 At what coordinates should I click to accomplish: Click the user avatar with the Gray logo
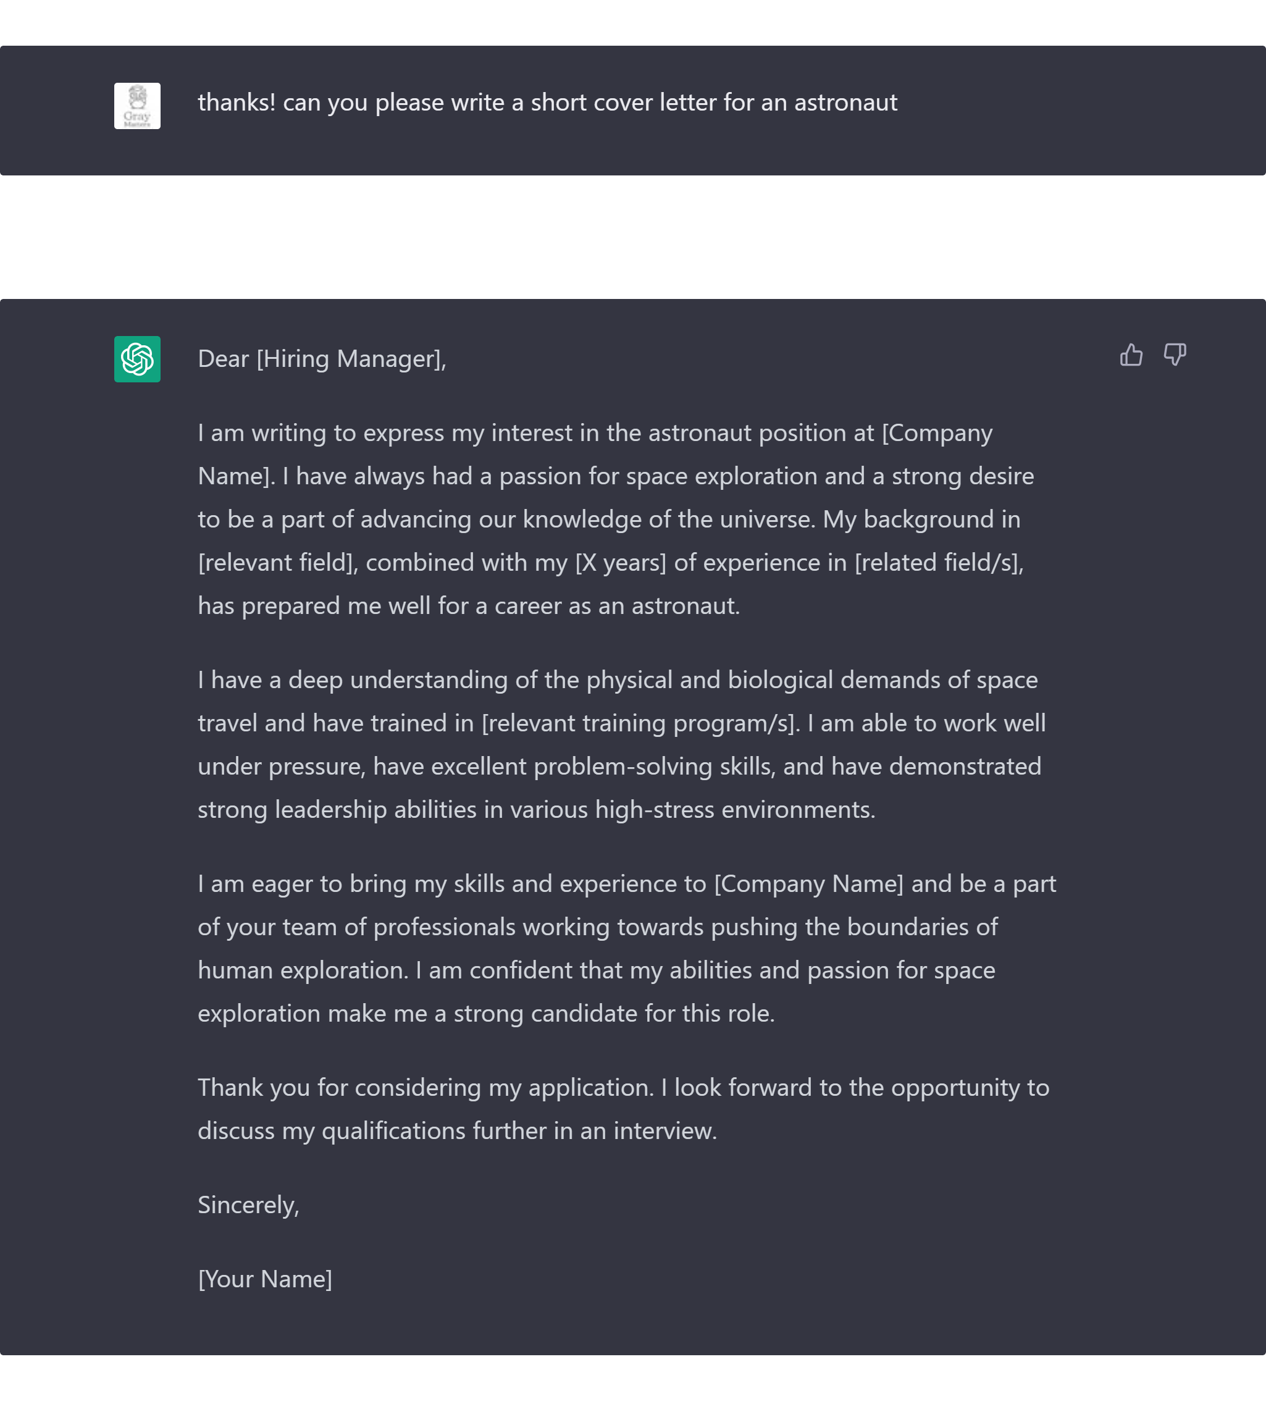pos(137,106)
